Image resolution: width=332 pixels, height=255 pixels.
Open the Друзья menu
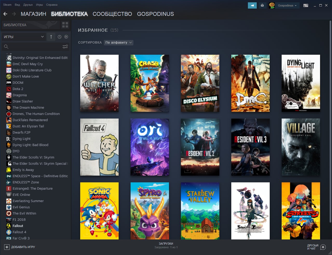click(x=28, y=5)
